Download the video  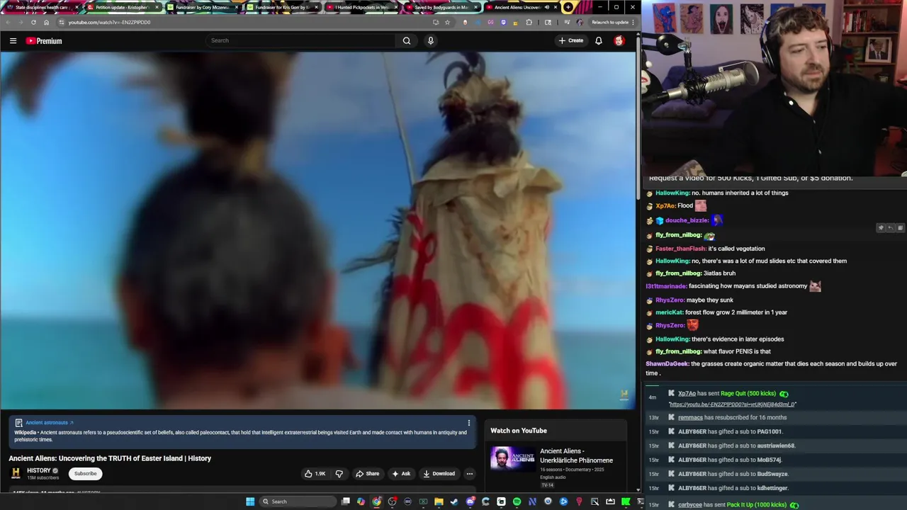tap(439, 473)
